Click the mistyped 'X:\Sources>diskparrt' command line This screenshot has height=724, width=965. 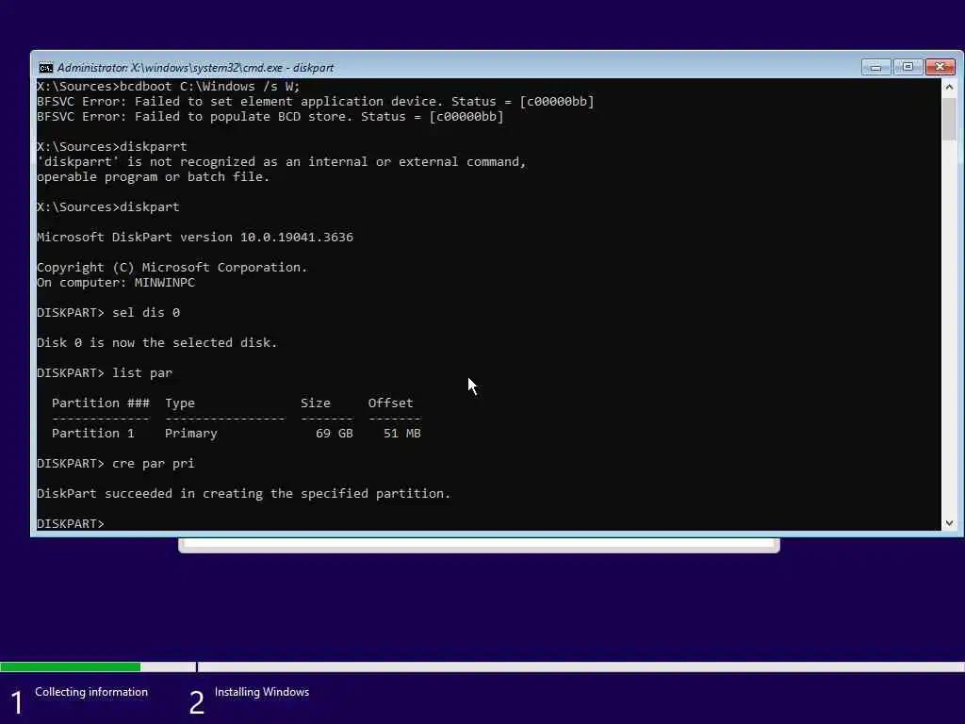(111, 146)
